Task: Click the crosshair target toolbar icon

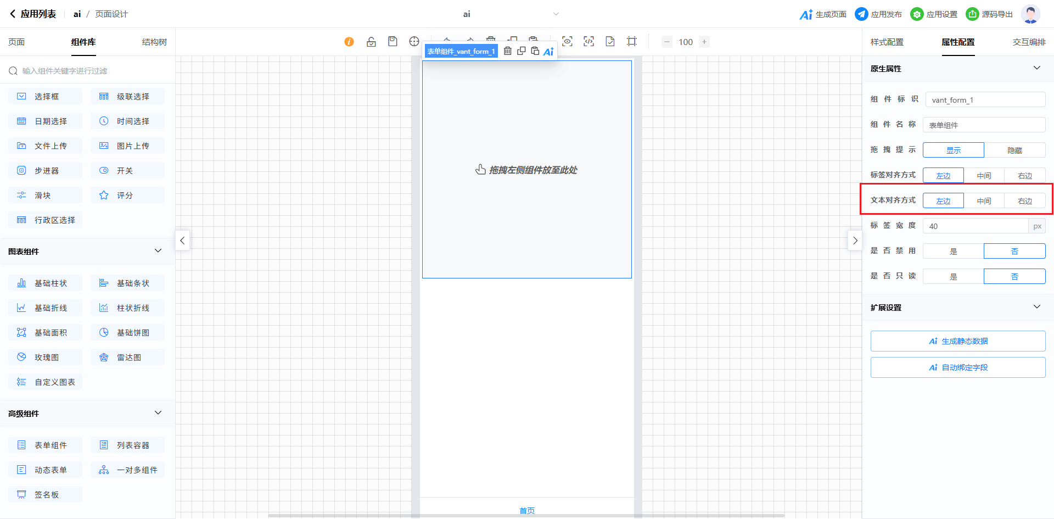Action: tap(414, 42)
